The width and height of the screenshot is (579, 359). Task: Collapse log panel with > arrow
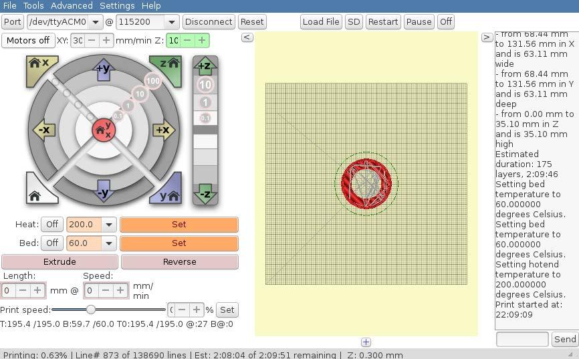[487, 37]
